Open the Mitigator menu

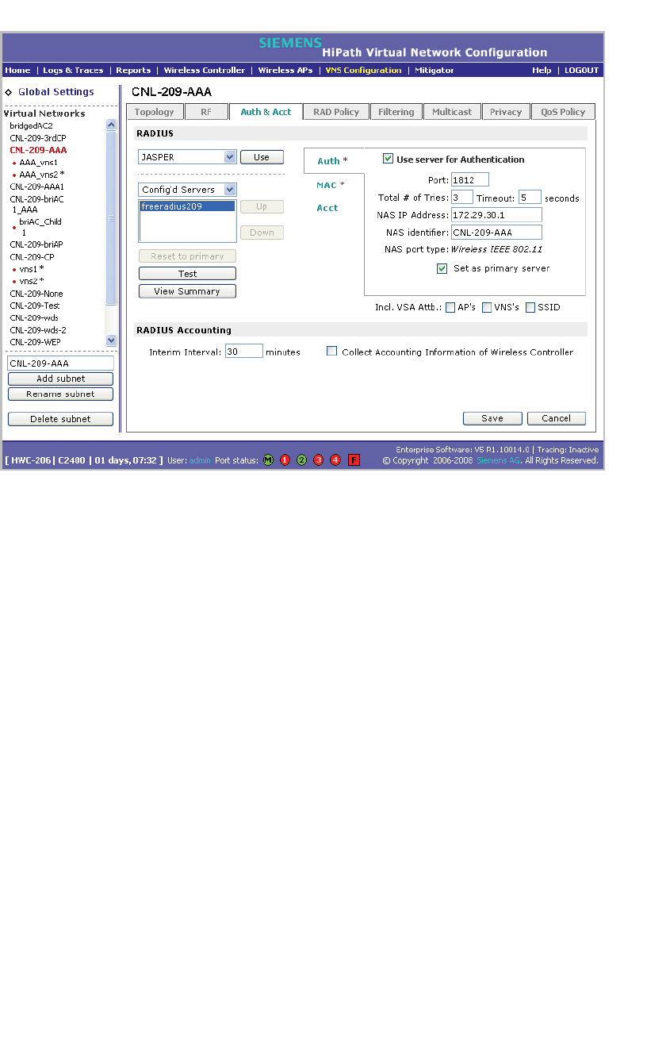[x=435, y=70]
